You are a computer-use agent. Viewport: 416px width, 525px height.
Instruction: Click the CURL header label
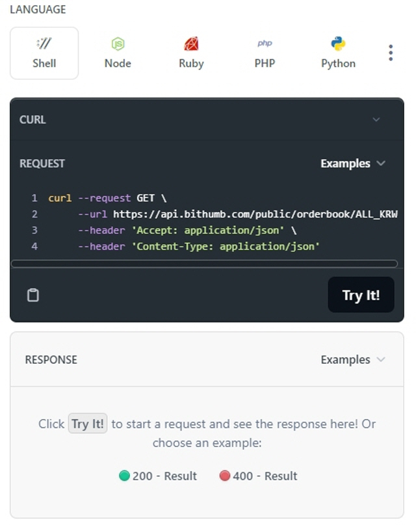[32, 120]
